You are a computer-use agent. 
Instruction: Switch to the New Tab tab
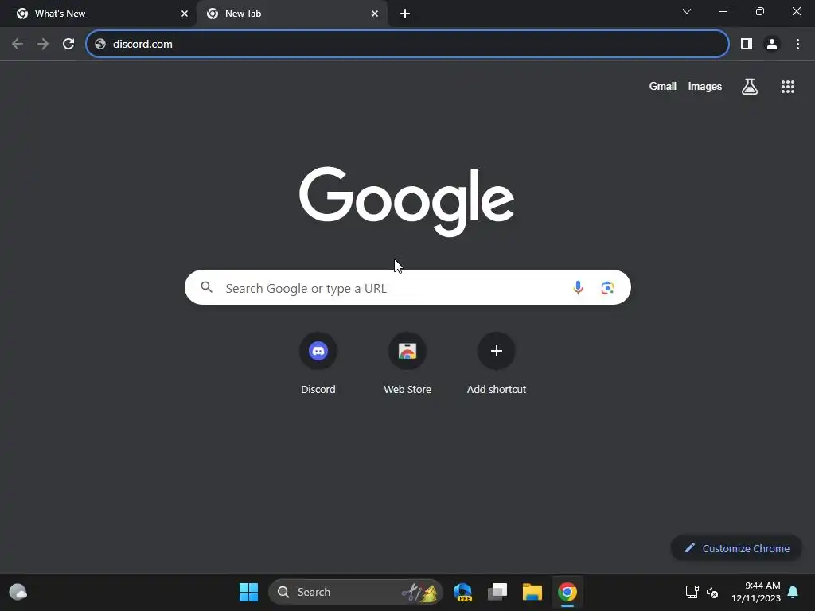click(291, 14)
